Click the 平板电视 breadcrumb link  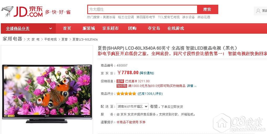(50, 39)
